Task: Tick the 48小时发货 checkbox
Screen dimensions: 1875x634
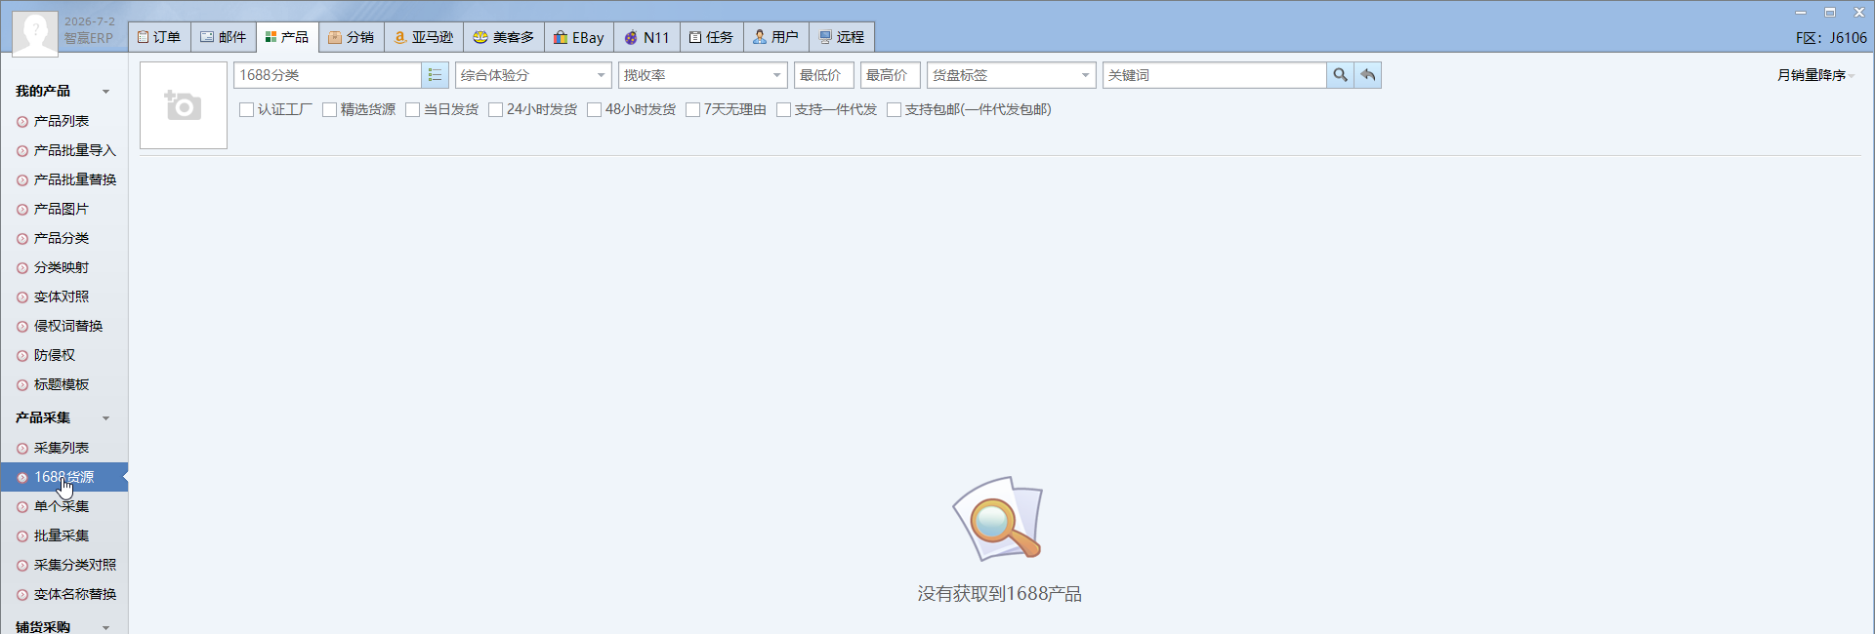Action: tap(595, 109)
